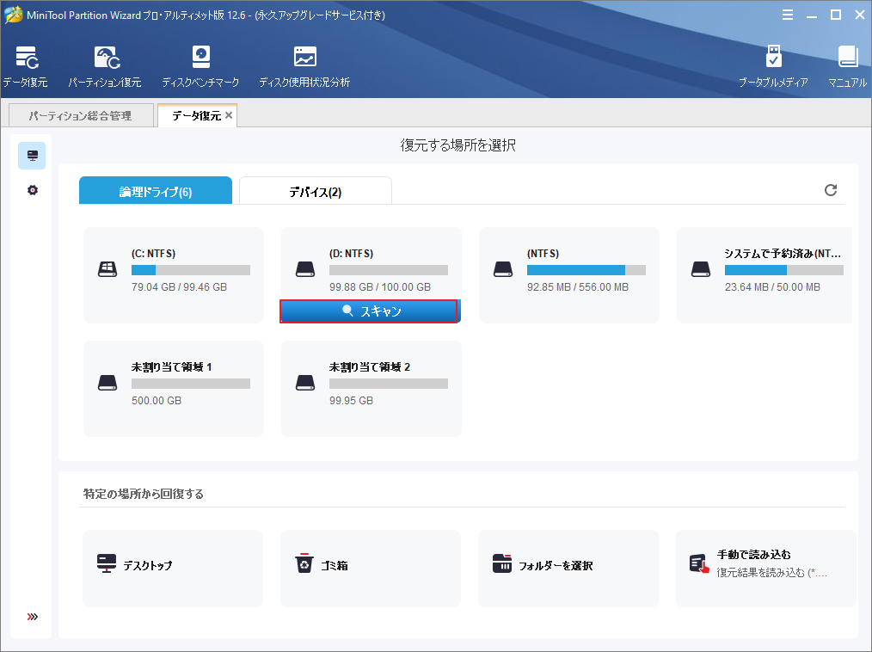This screenshot has height=652, width=872.
Task: Switch to the パーティション総合管理 tab
Action: (81, 115)
